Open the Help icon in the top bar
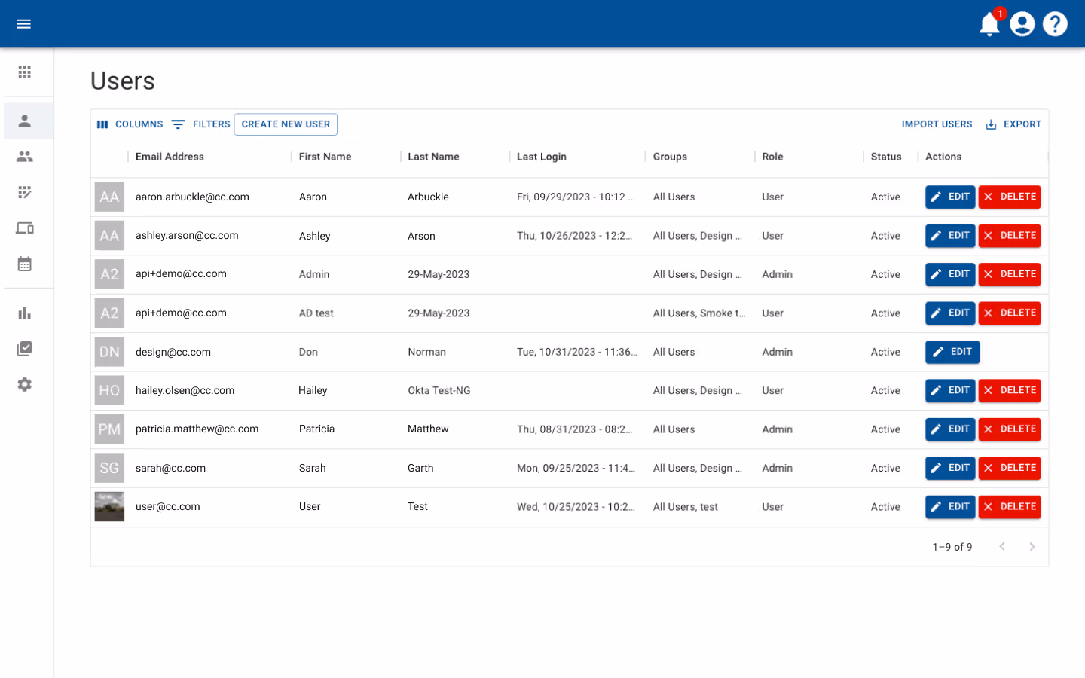This screenshot has width=1085, height=678. coord(1055,23)
